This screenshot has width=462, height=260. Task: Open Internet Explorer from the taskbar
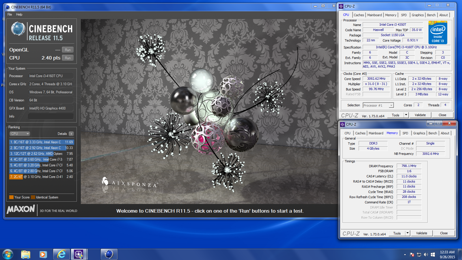tap(61, 255)
